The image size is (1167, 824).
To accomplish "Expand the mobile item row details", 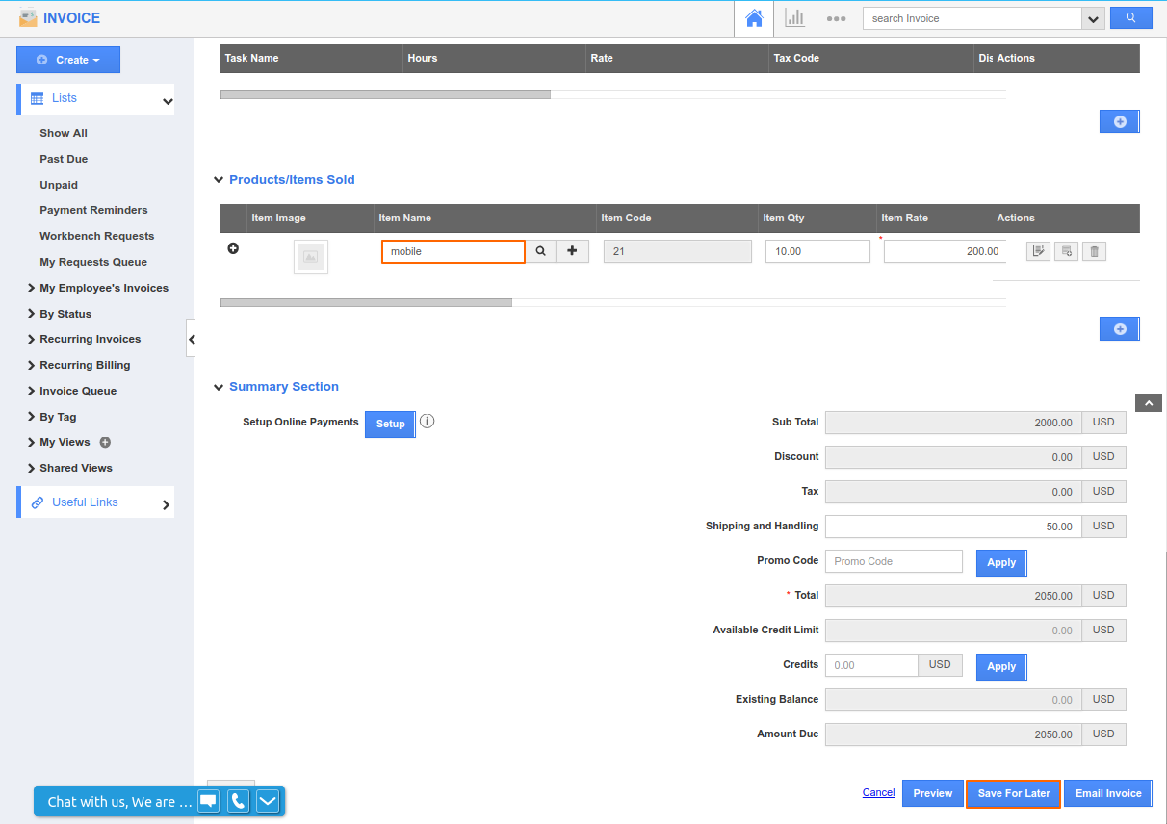I will pyautogui.click(x=233, y=248).
